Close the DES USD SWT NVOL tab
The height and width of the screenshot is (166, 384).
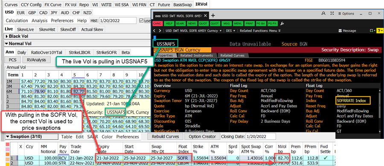(x=205, y=16)
